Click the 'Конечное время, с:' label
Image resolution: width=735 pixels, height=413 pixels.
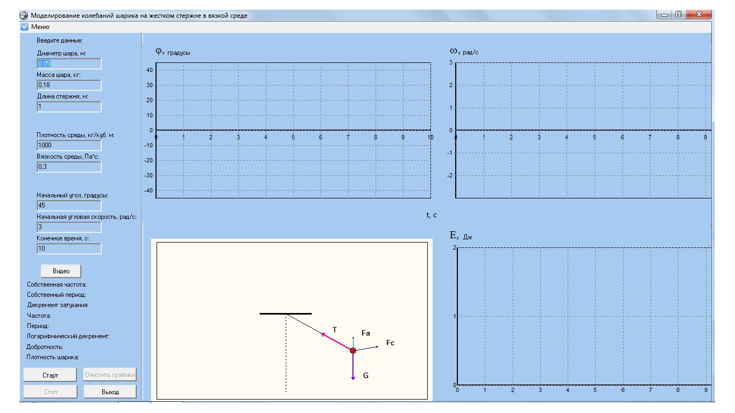pos(62,239)
